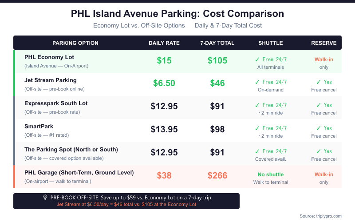
Task: Click the Walk-in label for PHL Economy Lot
Action: point(324,59)
